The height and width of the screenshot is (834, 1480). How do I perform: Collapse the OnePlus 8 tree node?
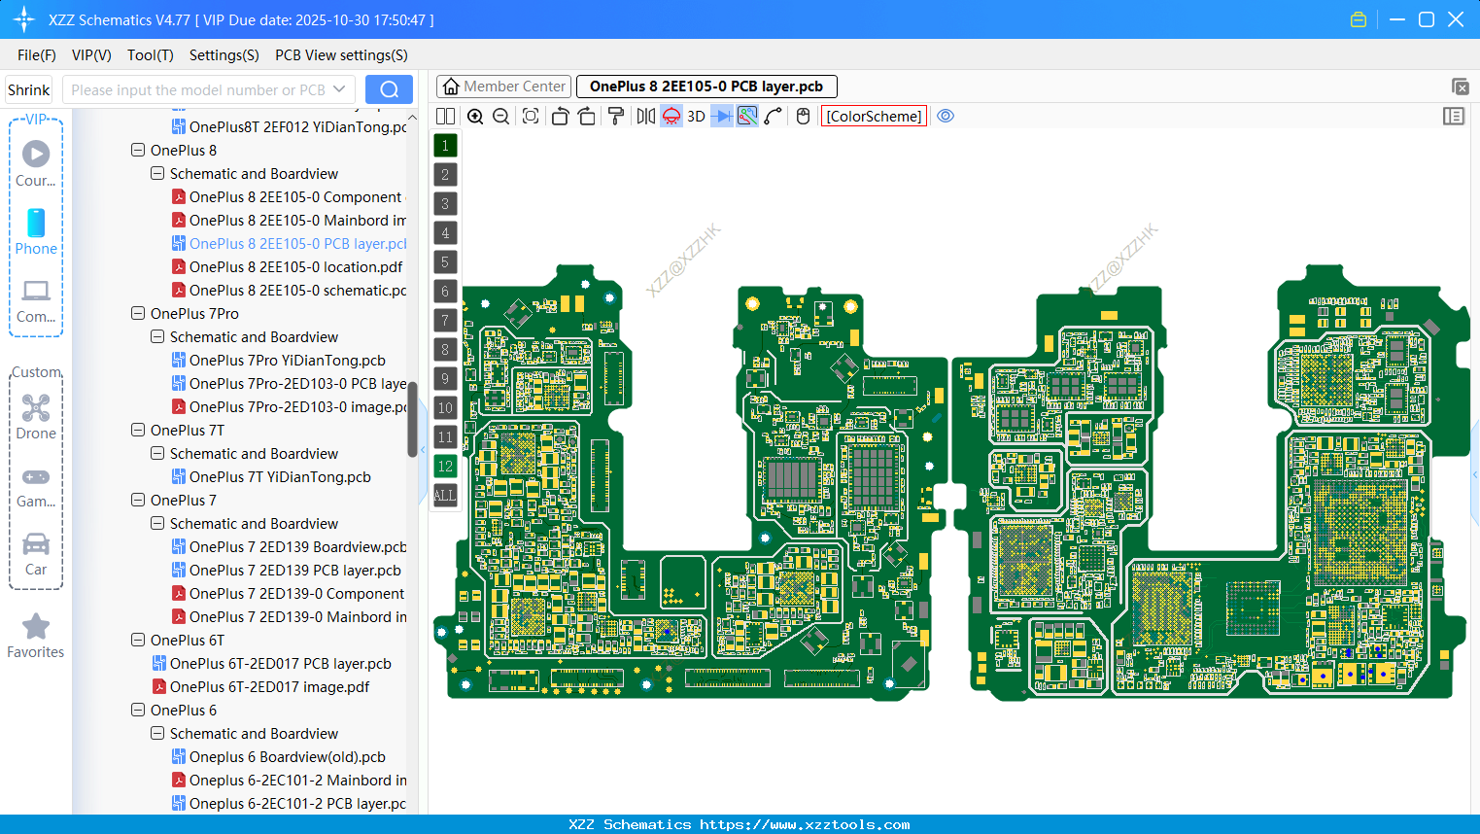tap(137, 150)
